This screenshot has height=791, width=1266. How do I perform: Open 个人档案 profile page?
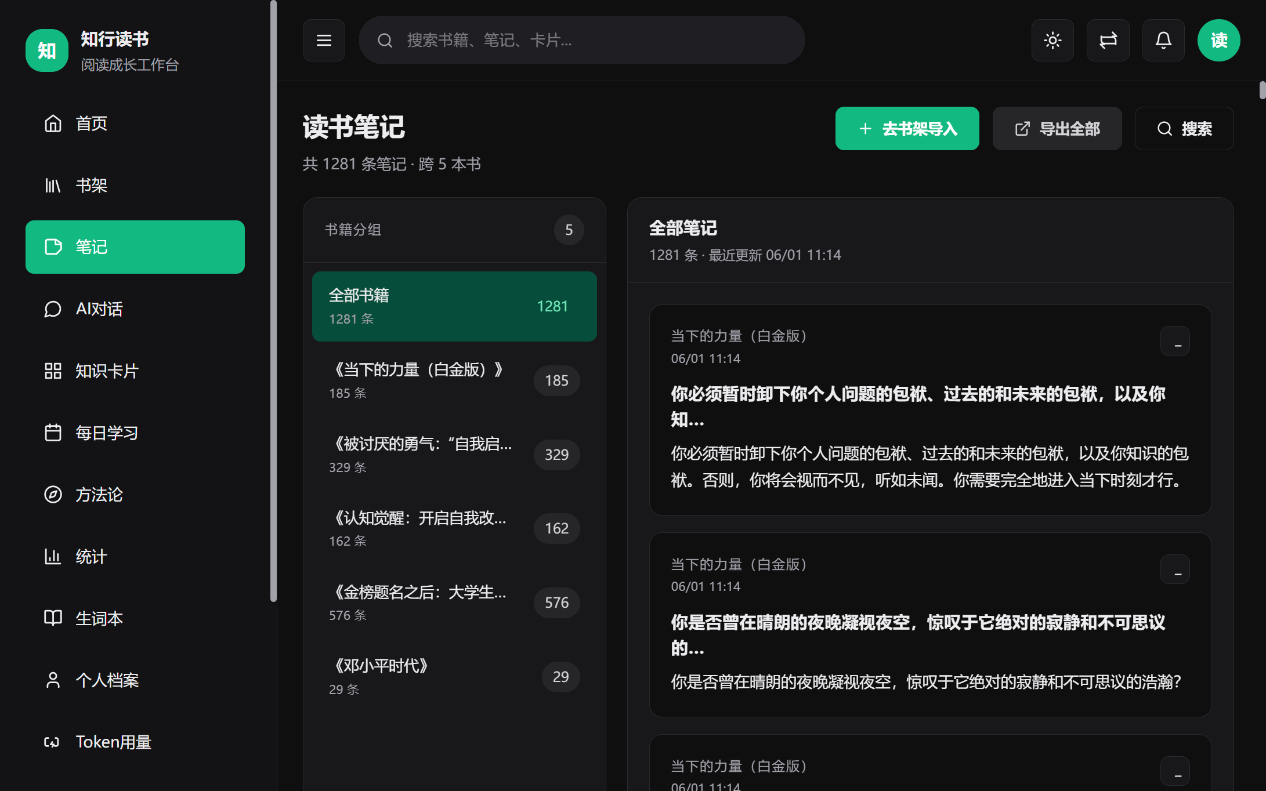tap(135, 680)
